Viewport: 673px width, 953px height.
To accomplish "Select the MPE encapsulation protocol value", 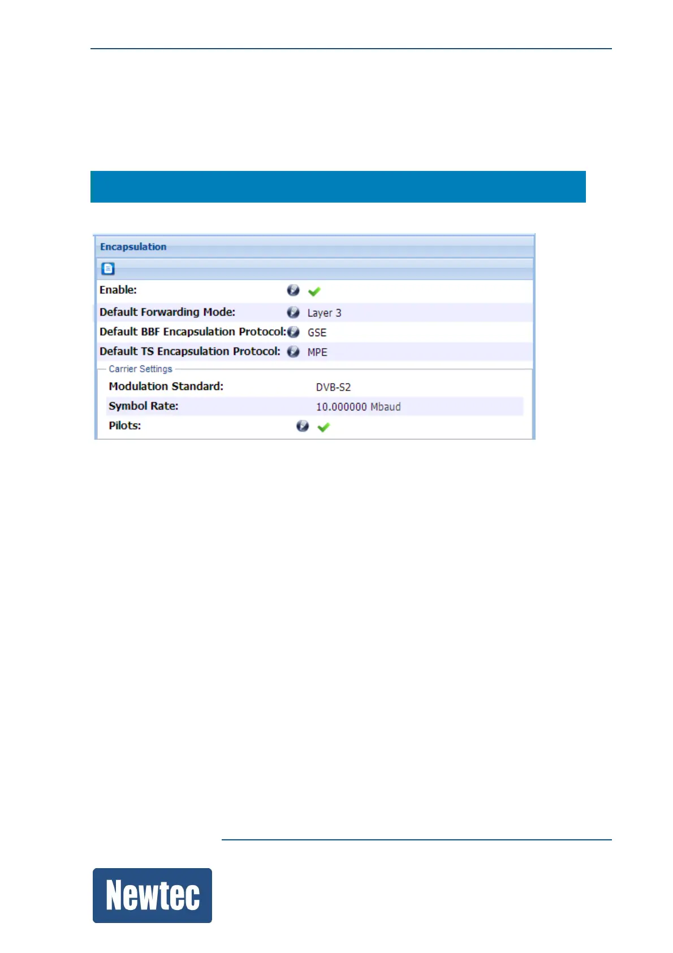I will 317,353.
